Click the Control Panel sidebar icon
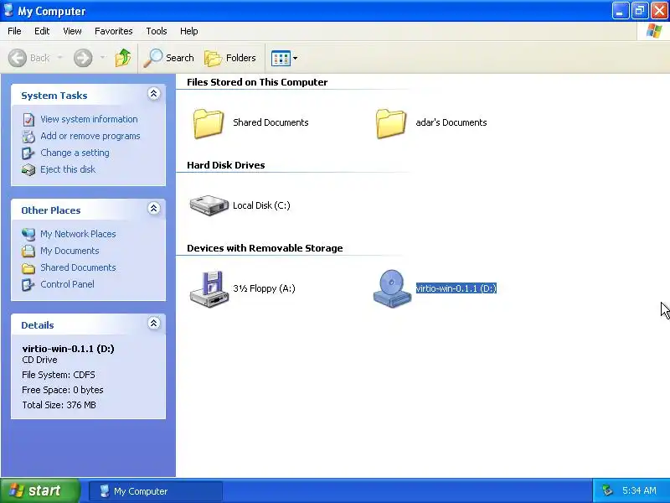This screenshot has width=670, height=503. pyautogui.click(x=28, y=284)
